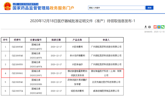Viewport: 165px width, 96px height.
Task: Click sequence number 2 cell
Action: [5, 56]
